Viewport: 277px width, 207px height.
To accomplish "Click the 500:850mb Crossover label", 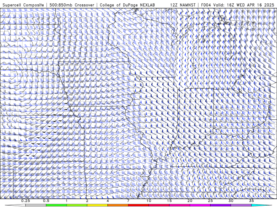I will tap(72, 5).
